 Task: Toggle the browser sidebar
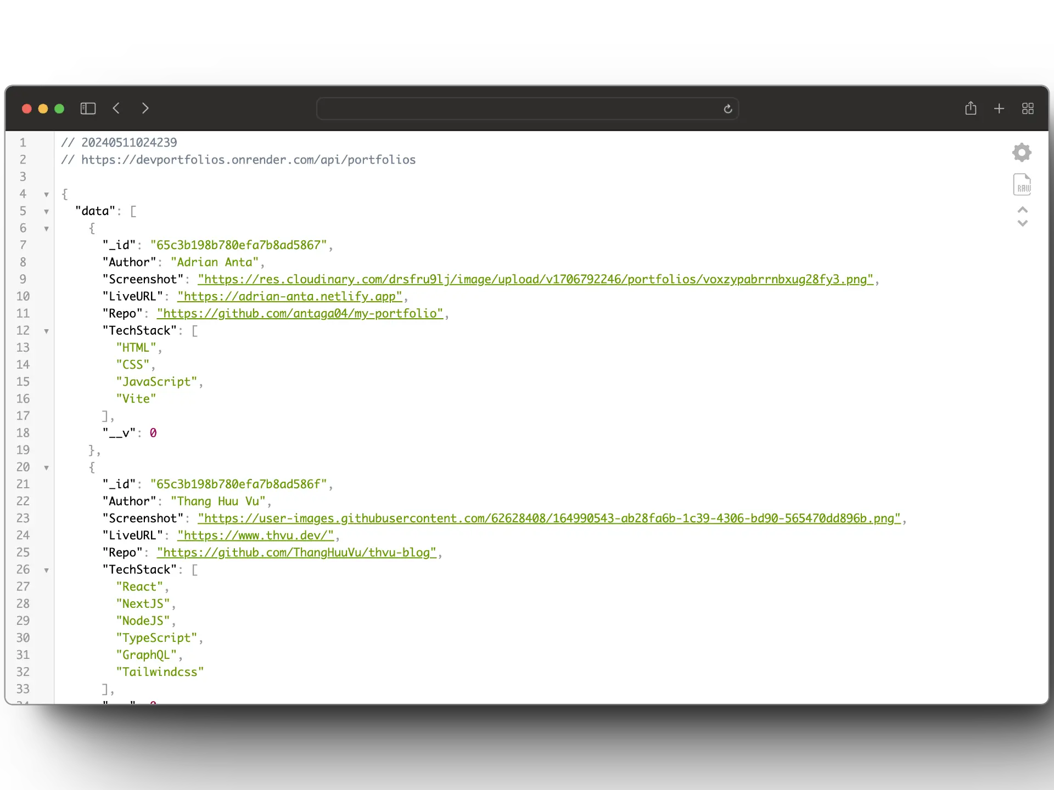88,108
